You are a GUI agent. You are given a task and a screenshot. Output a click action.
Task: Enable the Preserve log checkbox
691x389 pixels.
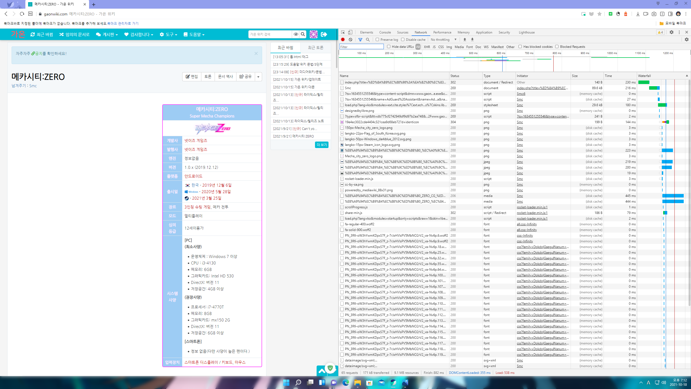(377, 39)
